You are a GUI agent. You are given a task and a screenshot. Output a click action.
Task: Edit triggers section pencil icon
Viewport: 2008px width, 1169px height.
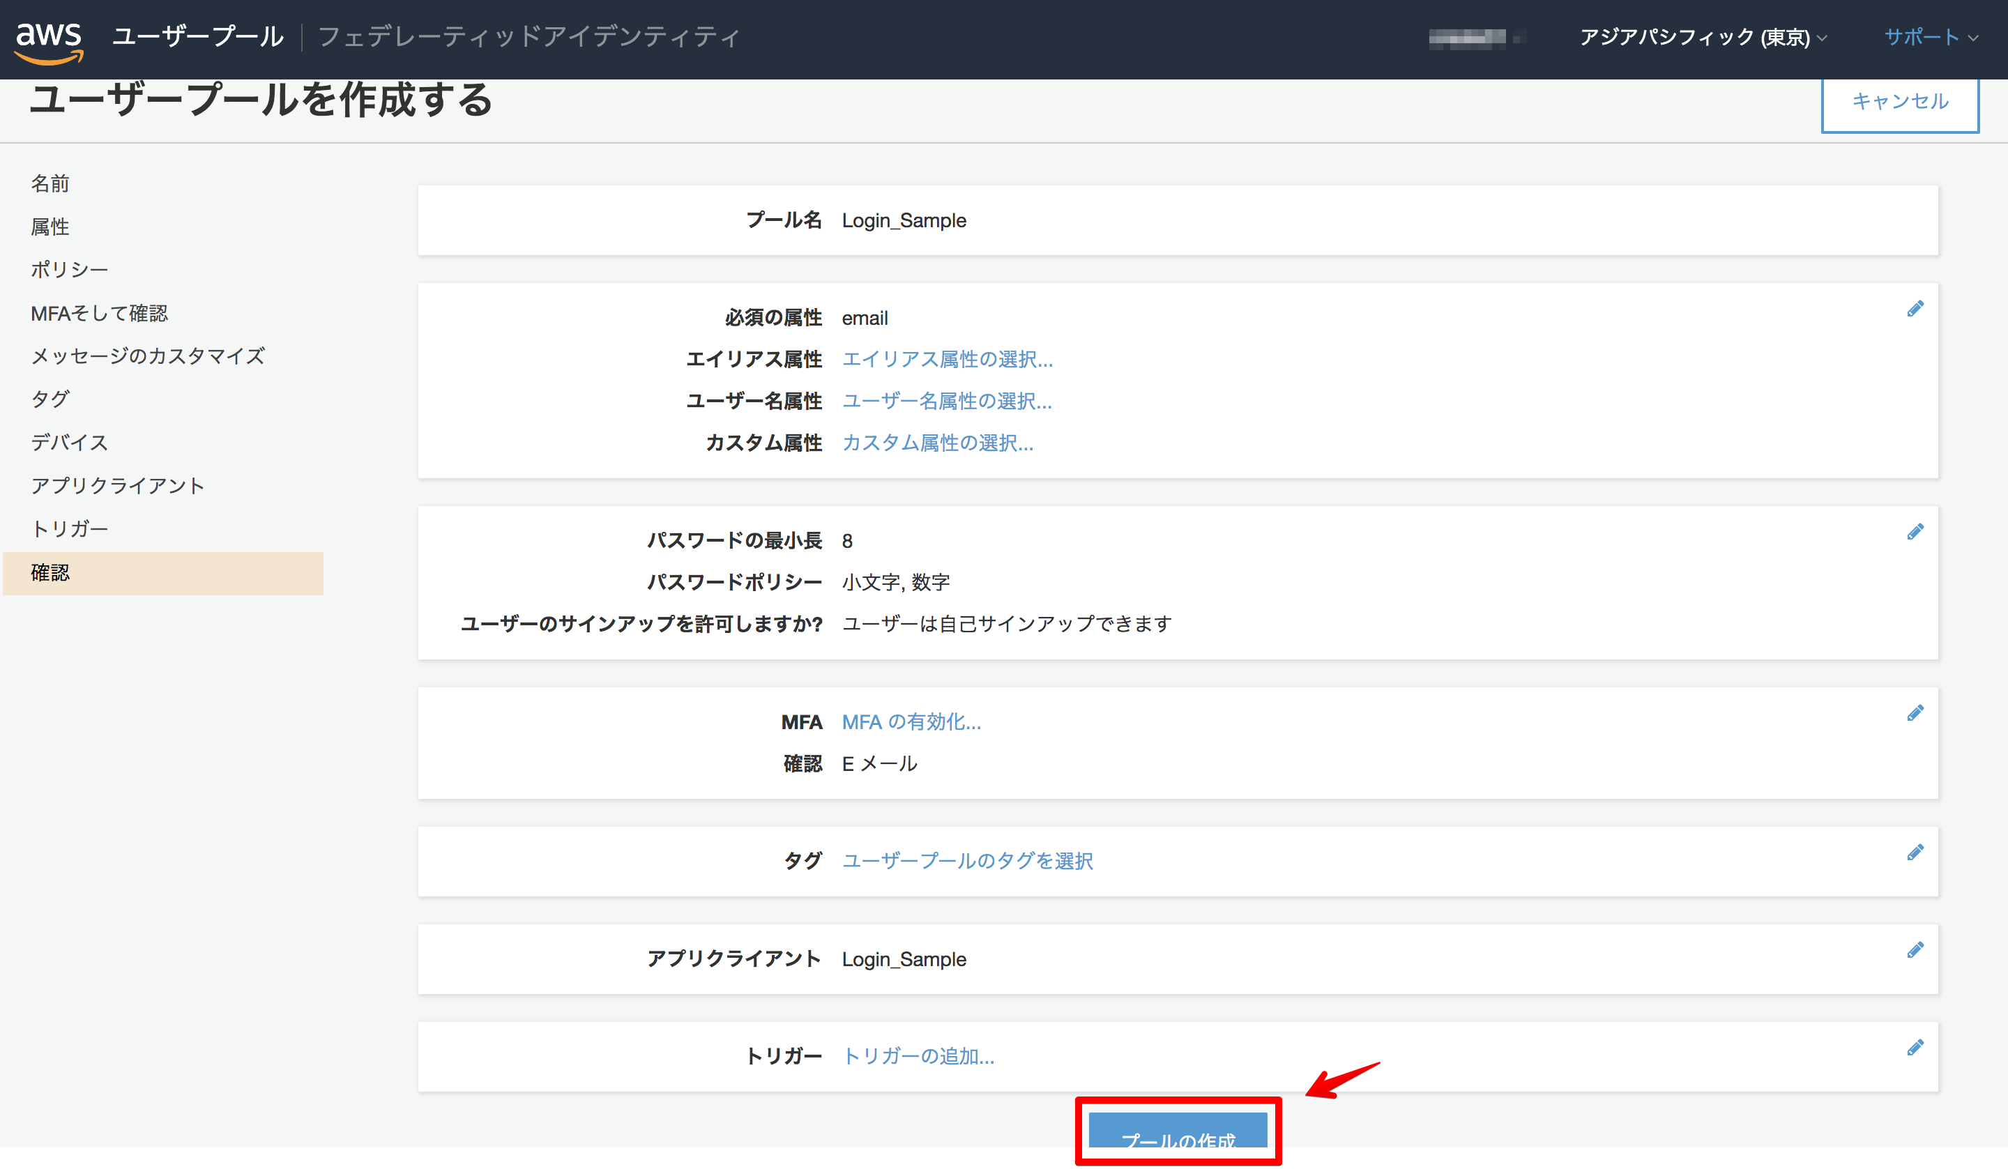1915,1048
